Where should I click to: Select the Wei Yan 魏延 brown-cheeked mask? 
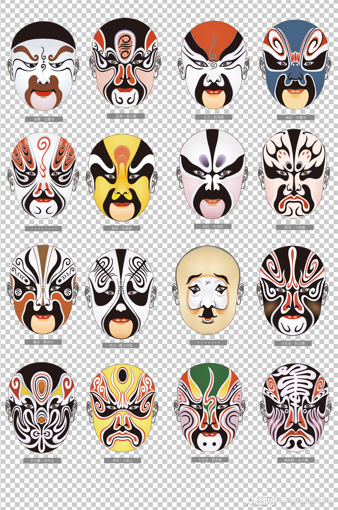pos(43,290)
